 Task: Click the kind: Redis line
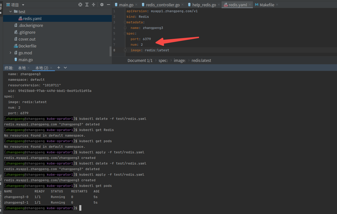coord(138,17)
